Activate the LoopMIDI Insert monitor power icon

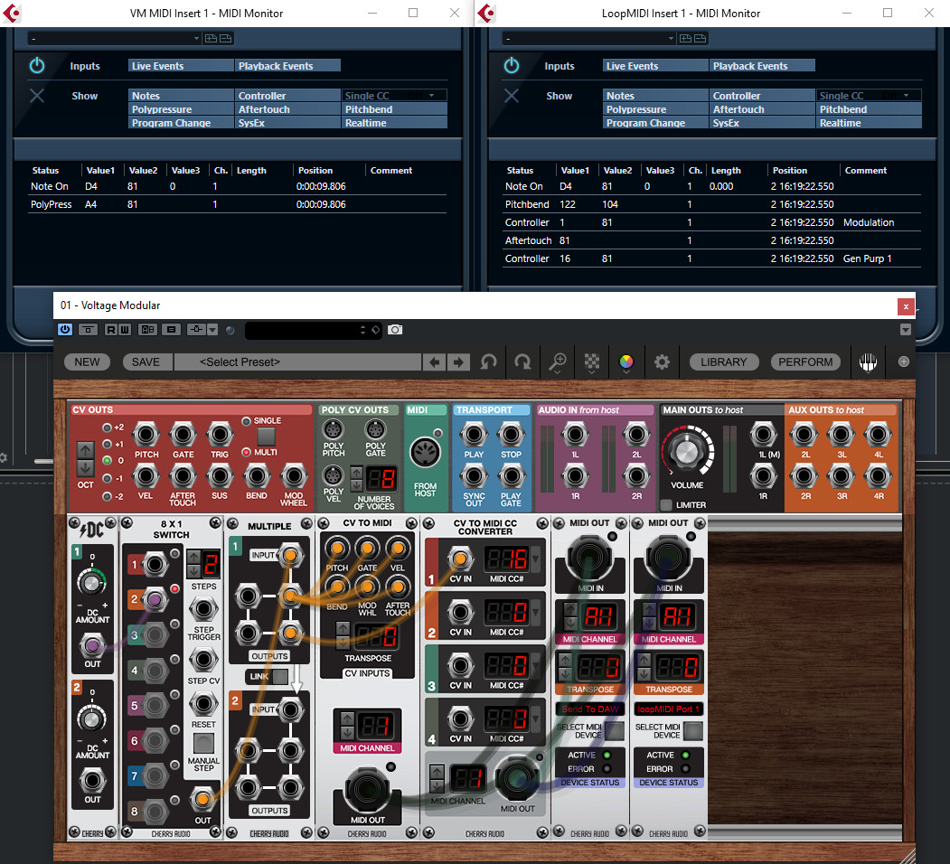tap(512, 65)
